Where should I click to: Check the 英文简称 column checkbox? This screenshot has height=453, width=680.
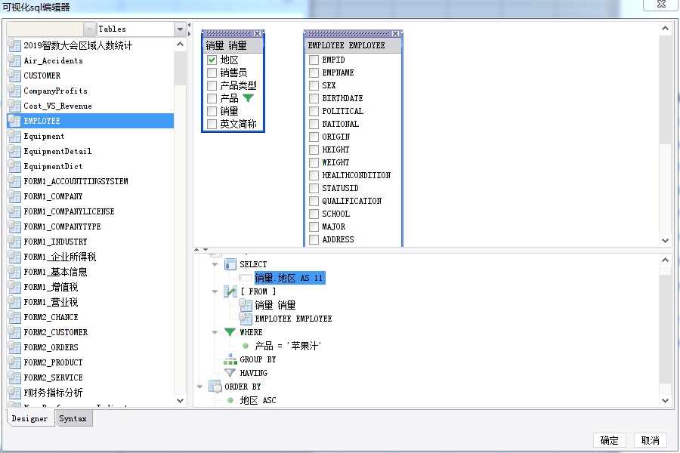(212, 124)
